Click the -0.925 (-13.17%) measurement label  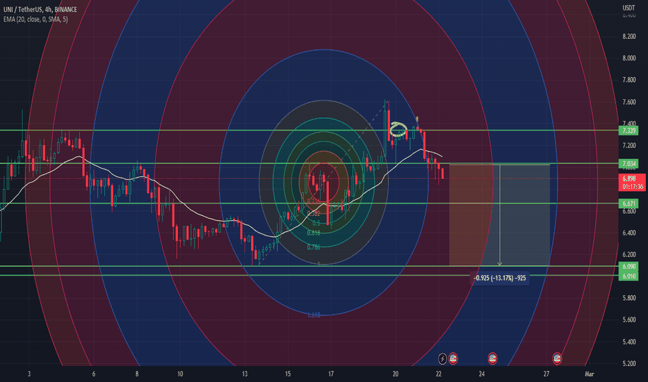tap(500, 278)
